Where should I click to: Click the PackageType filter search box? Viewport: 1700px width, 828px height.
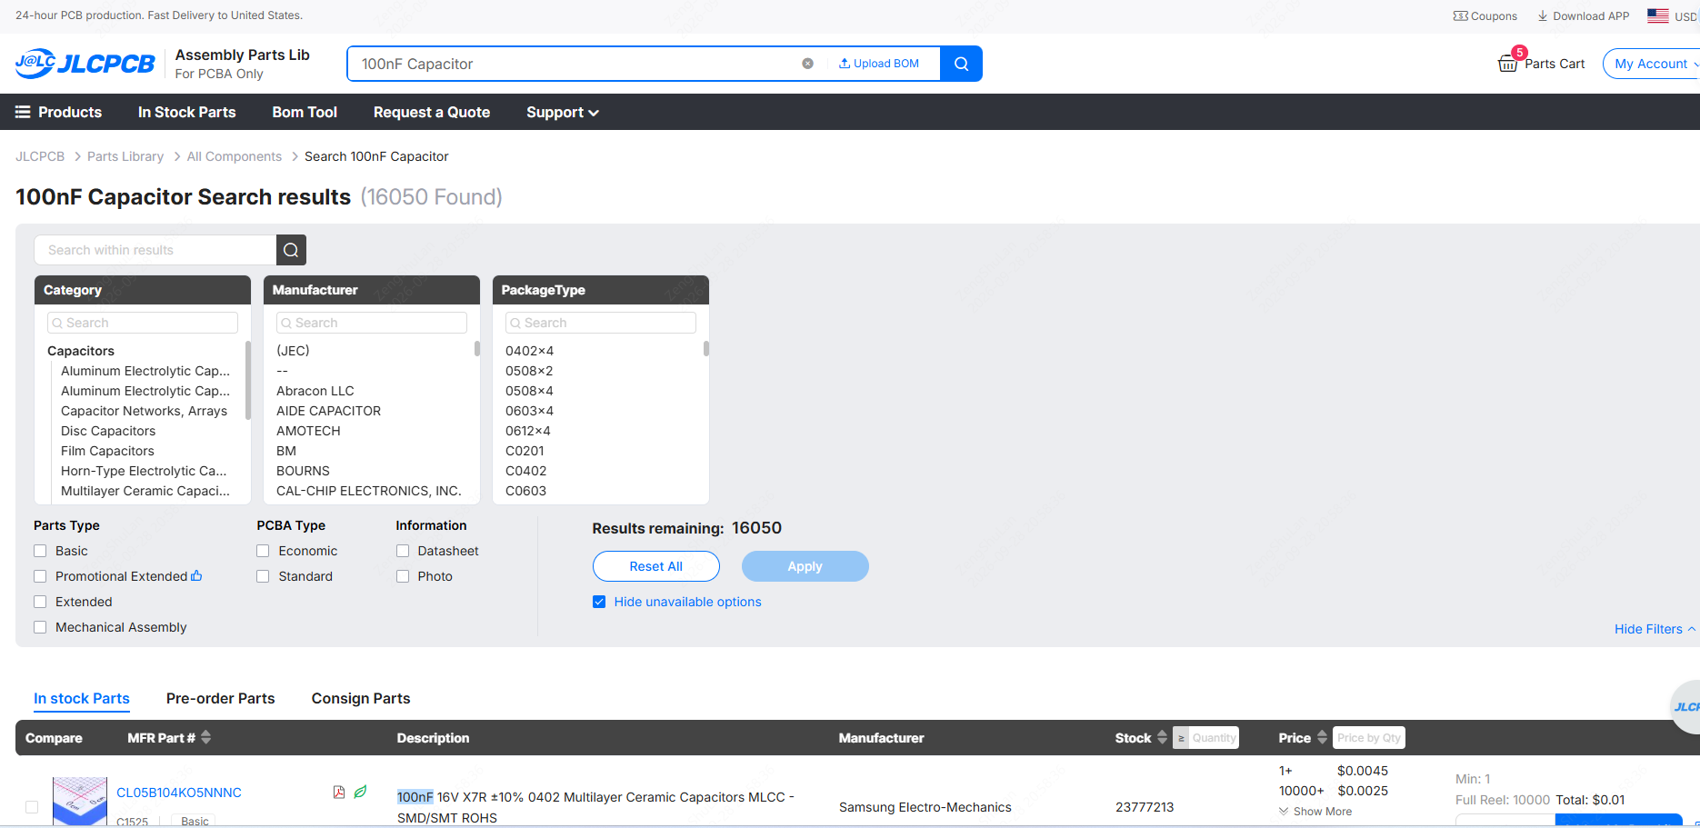601,323
